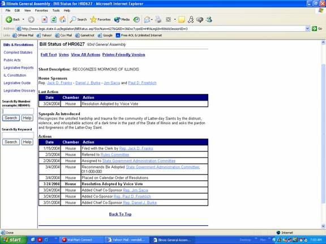Click the Stop loading icon

[x=44, y=20]
